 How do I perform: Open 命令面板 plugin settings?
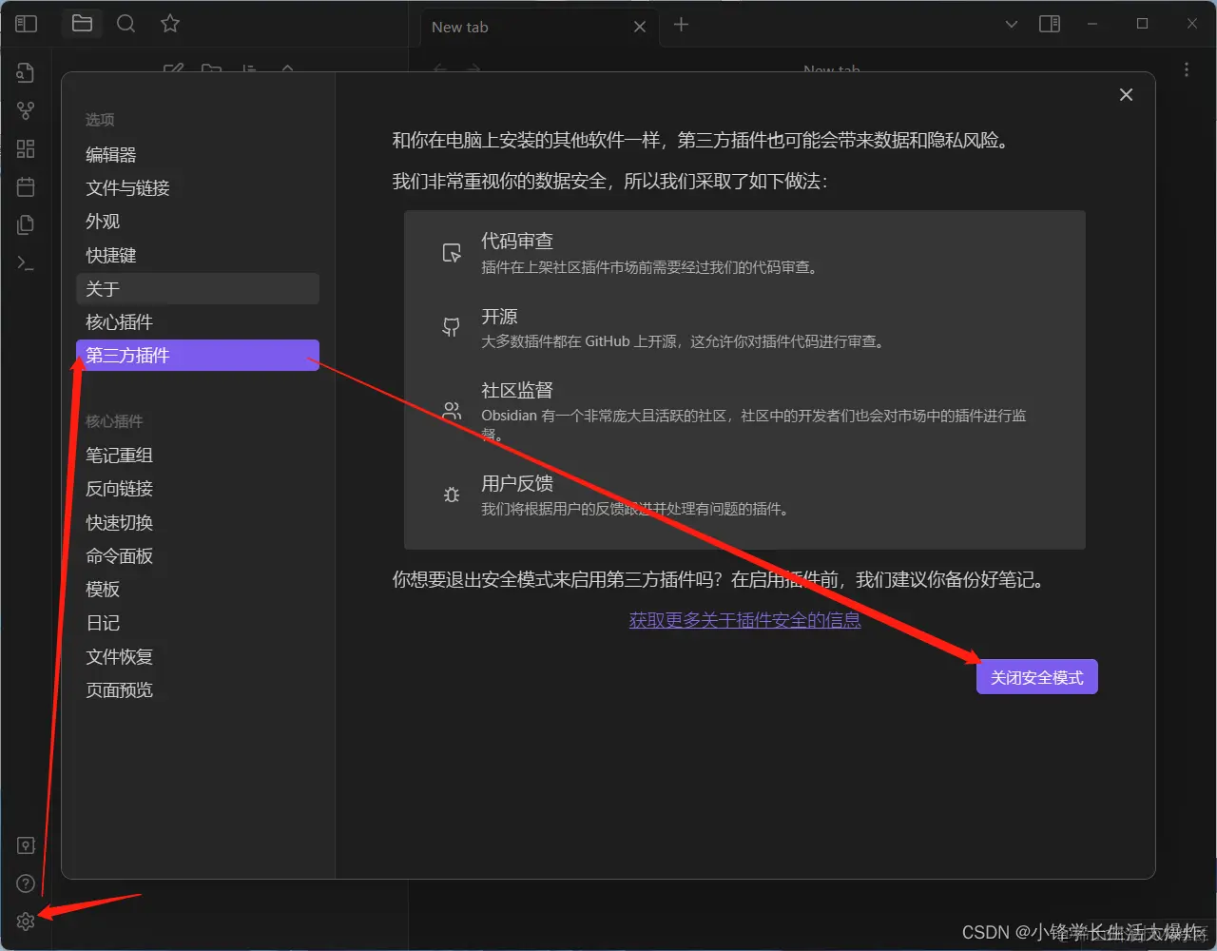(x=198, y=556)
